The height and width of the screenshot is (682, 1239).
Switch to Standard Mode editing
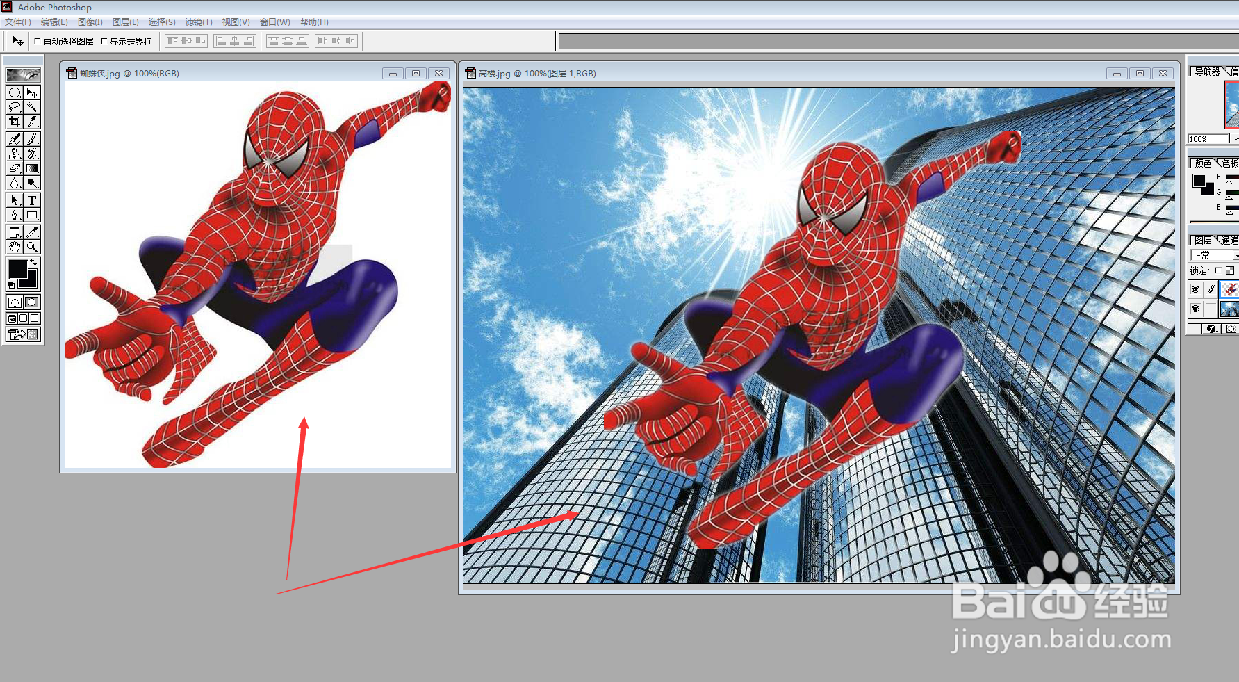14,302
